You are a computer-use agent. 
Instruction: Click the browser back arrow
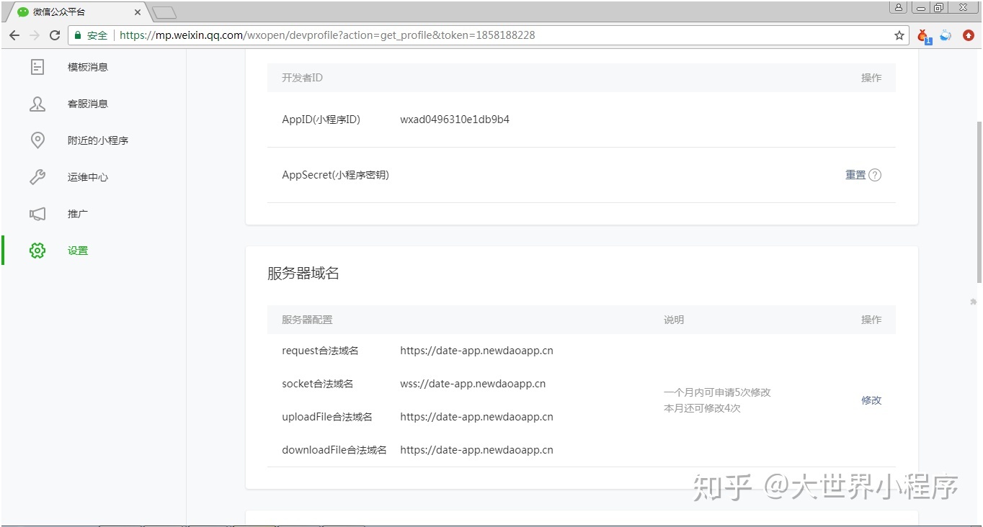[x=14, y=35]
